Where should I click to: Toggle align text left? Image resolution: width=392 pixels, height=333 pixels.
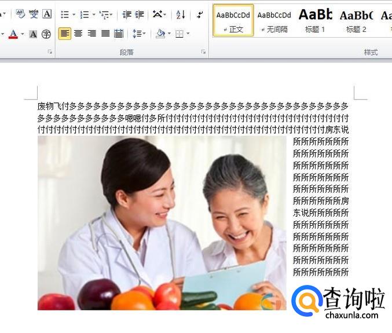point(65,34)
